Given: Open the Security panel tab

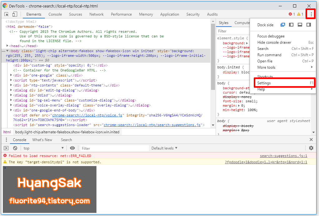Looking at the screenshot, I should pyautogui.click(x=193, y=14).
